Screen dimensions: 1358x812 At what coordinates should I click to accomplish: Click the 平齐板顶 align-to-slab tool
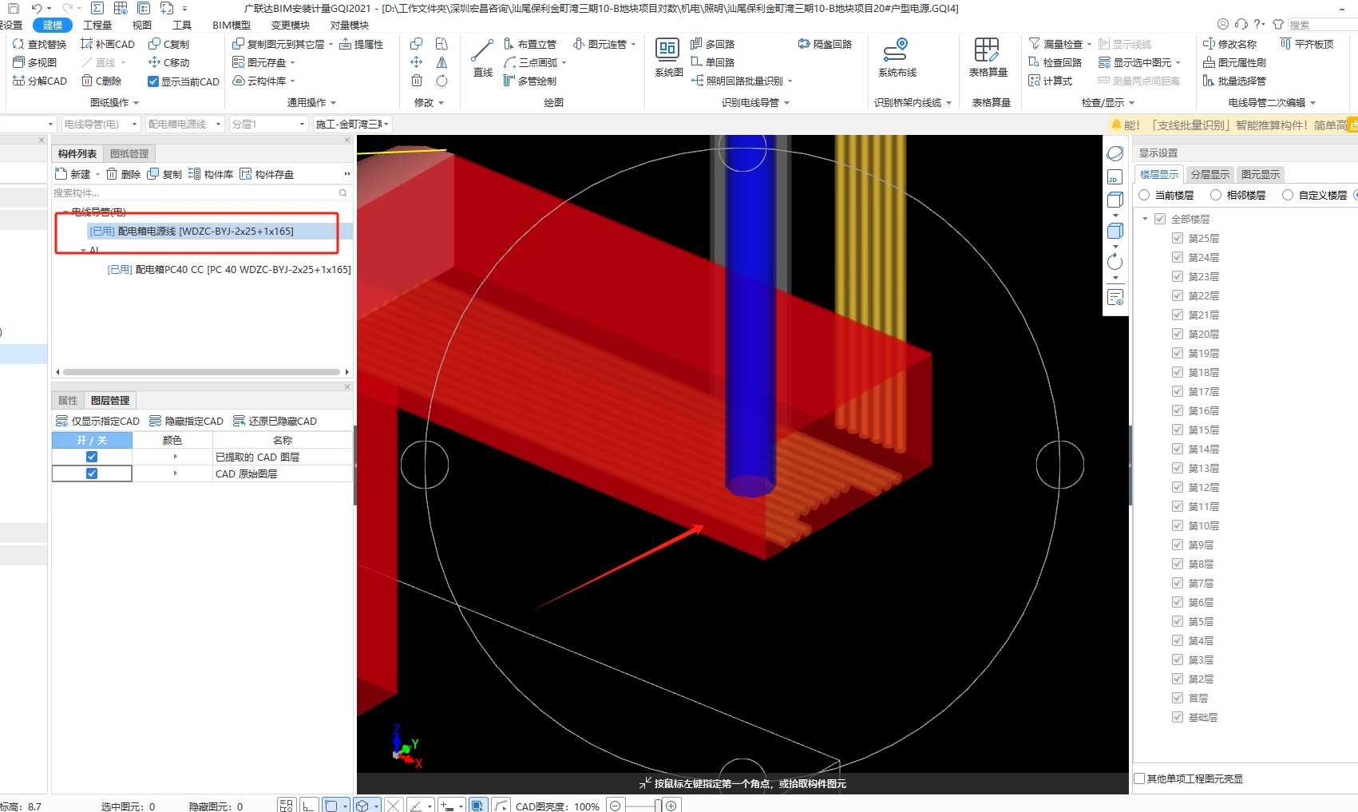[1307, 44]
